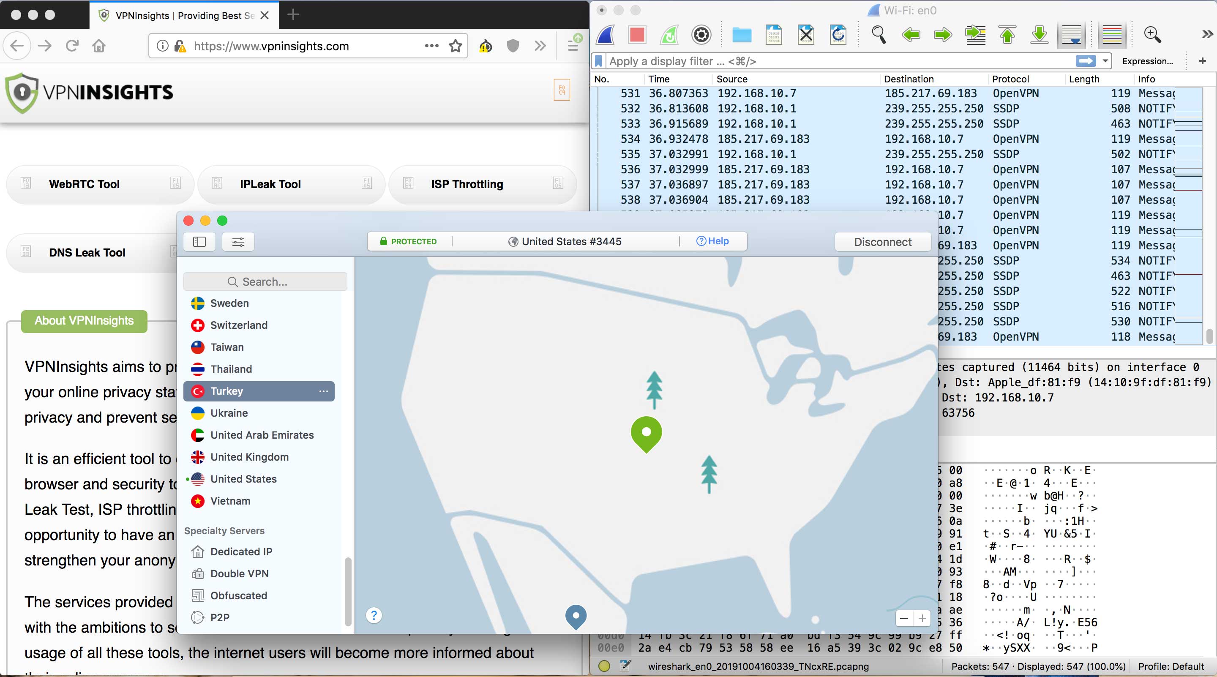Click Profile: Default in the status bar

tap(1171, 666)
